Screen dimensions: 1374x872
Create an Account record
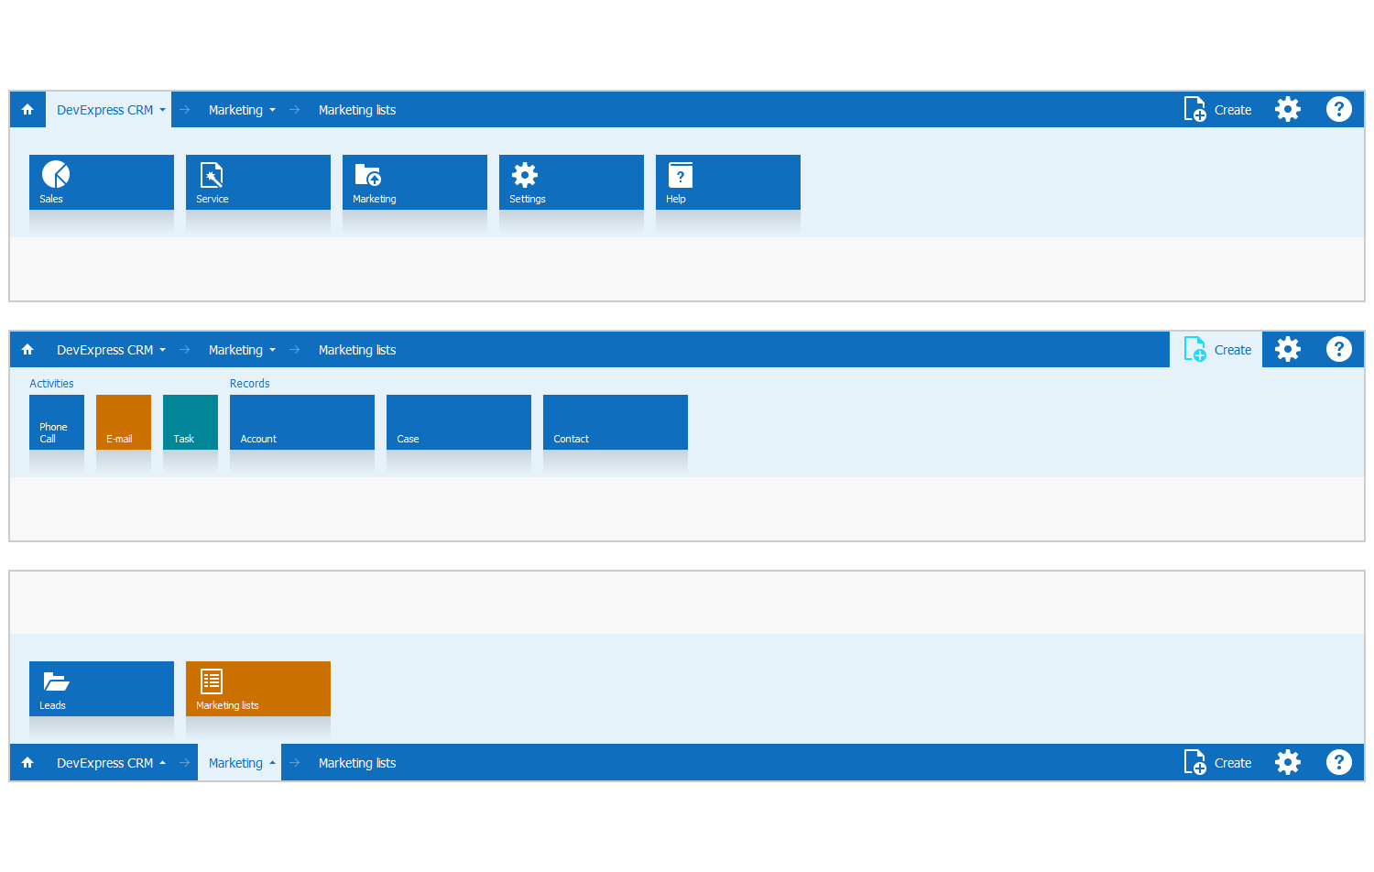[301, 421]
